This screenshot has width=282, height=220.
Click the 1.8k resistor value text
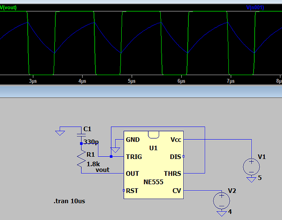point(94,164)
